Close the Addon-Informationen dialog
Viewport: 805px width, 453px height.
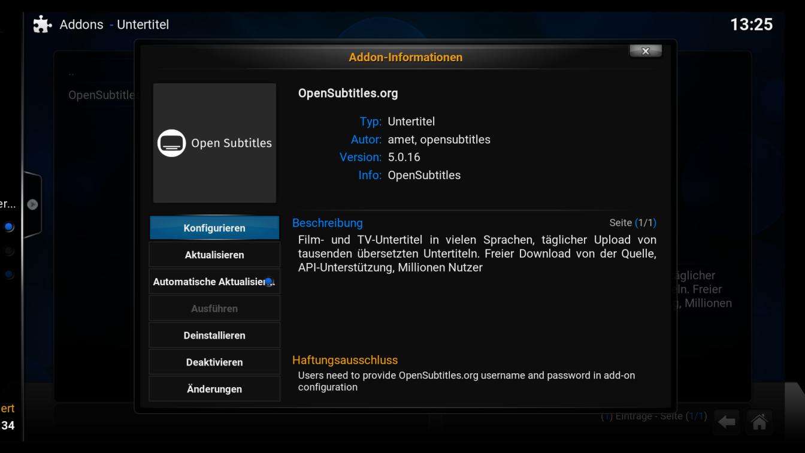click(x=645, y=52)
